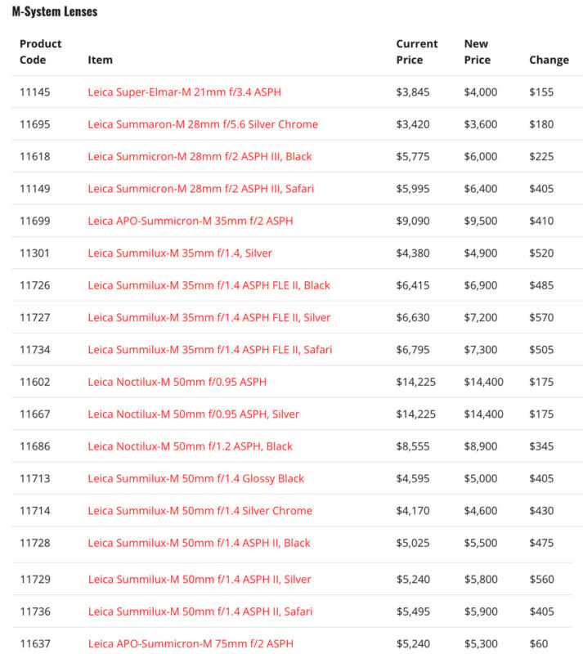This screenshot has height=654, width=583.
Task: Open Leica Summilux-M 50mm f/1.4 ASPH II, Safari
Action: pos(200,611)
